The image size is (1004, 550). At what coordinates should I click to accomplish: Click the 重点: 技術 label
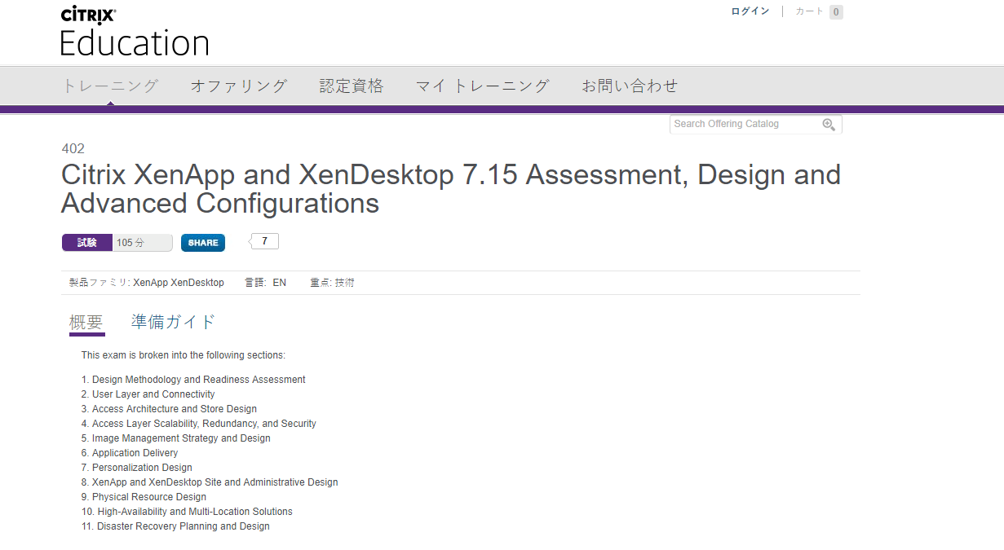[332, 283]
